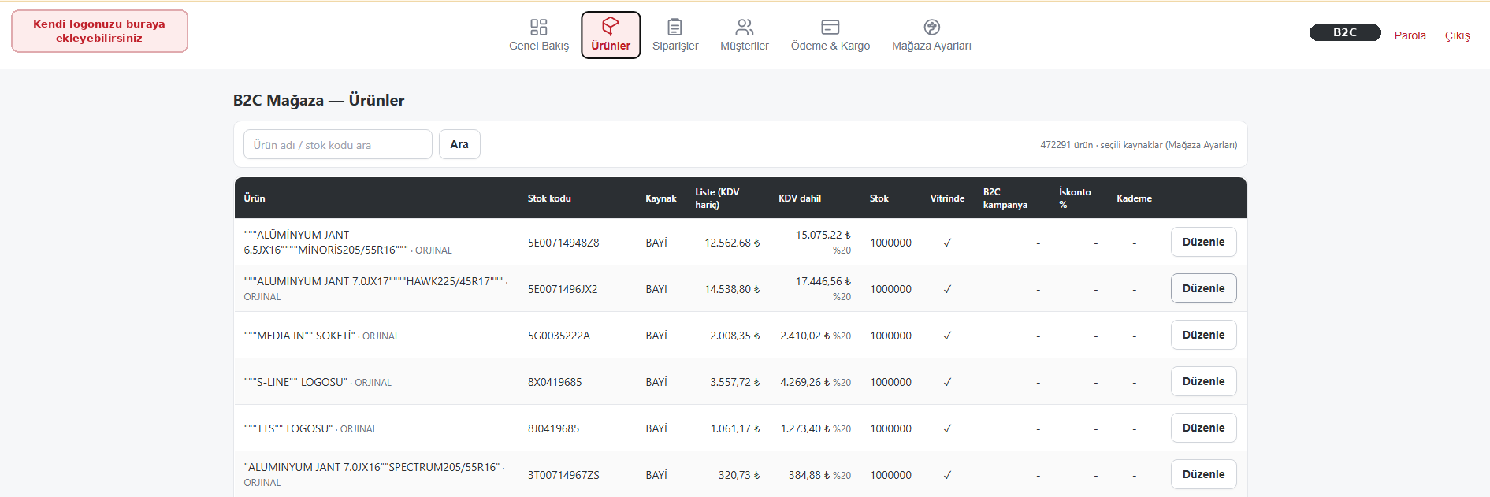Log out with the Çıkış link
The image size is (1490, 497).
pyautogui.click(x=1458, y=35)
